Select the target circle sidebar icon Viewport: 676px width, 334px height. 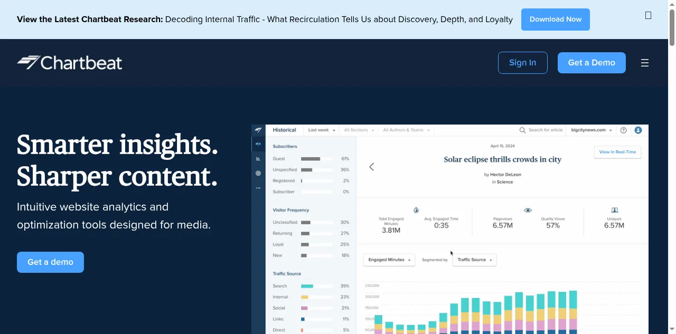[258, 173]
